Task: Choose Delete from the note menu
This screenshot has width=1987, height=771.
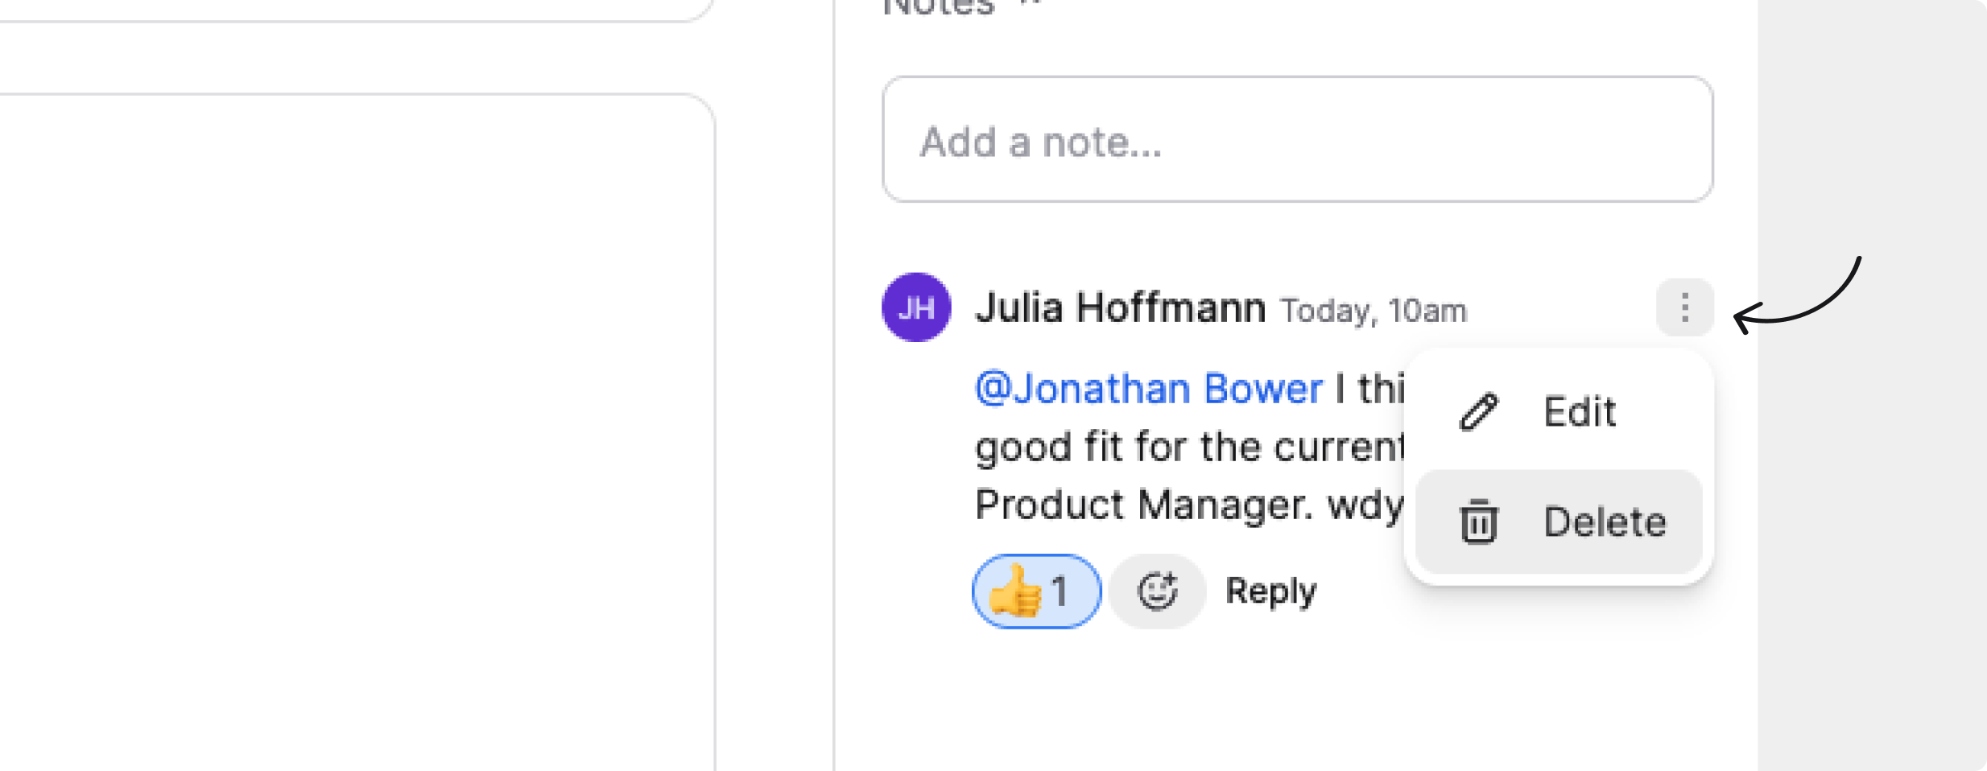Action: click(1604, 522)
